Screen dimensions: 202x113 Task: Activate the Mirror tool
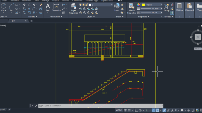pos(29,9)
